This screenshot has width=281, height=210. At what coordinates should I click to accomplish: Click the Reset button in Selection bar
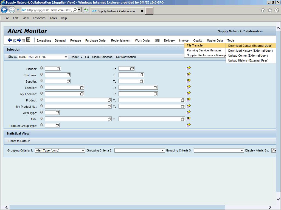[75, 57]
